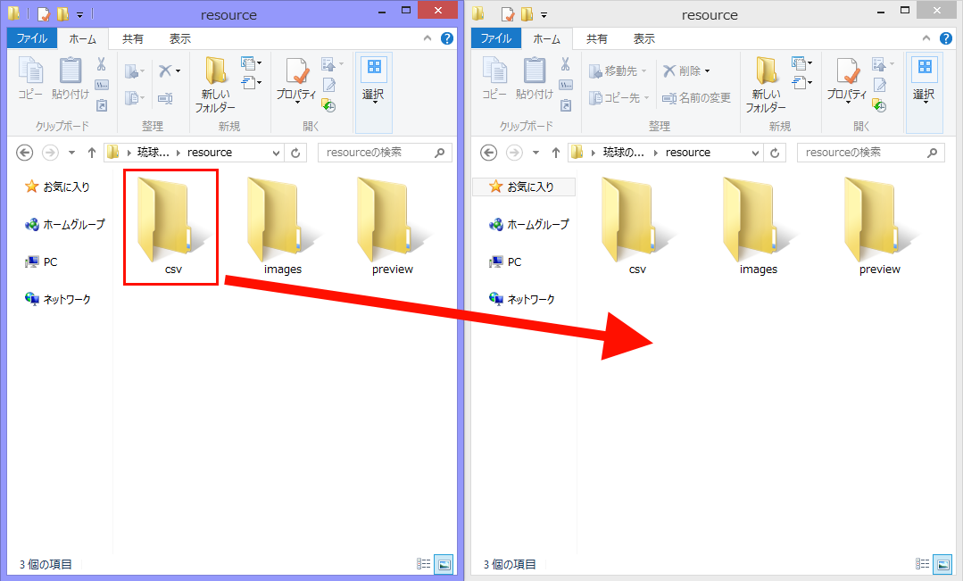This screenshot has height=581, width=963.
Task: Open ホームグループ in left window sidebar
Action: tap(65, 224)
